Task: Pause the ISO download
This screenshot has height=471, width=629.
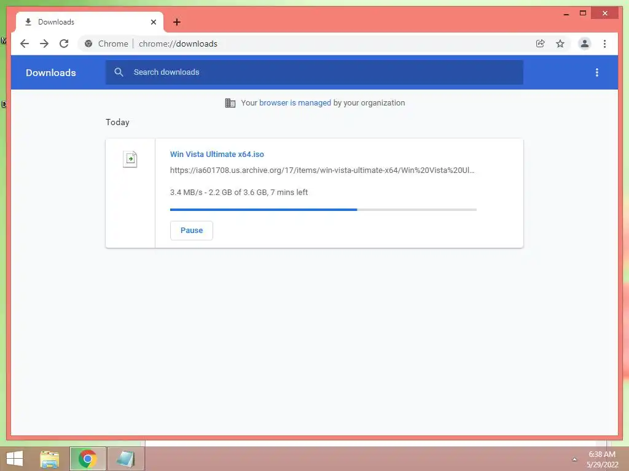Action: tap(192, 231)
